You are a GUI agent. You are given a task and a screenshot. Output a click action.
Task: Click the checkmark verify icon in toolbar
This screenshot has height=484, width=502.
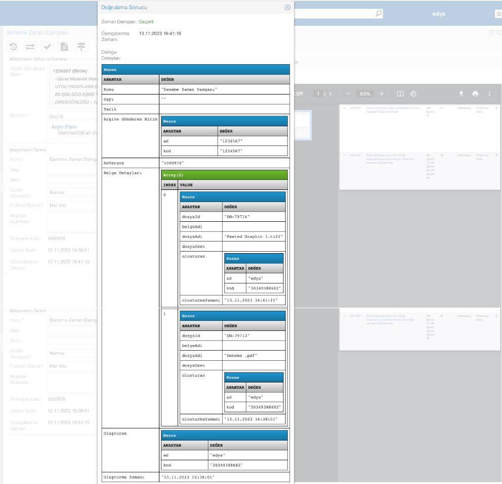point(47,47)
